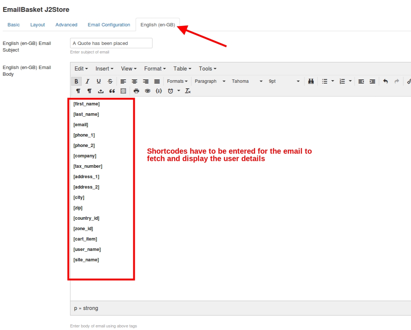Click the Email Subject input field
This screenshot has height=330, width=411.
111,43
